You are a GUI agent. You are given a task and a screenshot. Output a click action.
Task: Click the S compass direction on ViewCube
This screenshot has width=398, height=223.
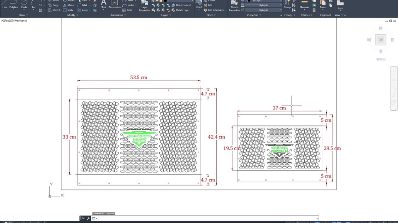tap(381, 51)
